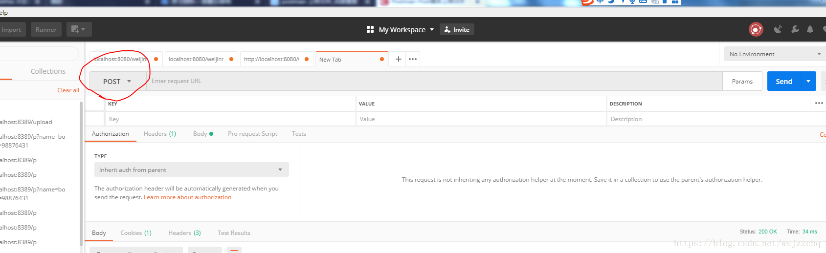The image size is (826, 253).
Task: Open response Headers (3) tab
Action: 184,233
